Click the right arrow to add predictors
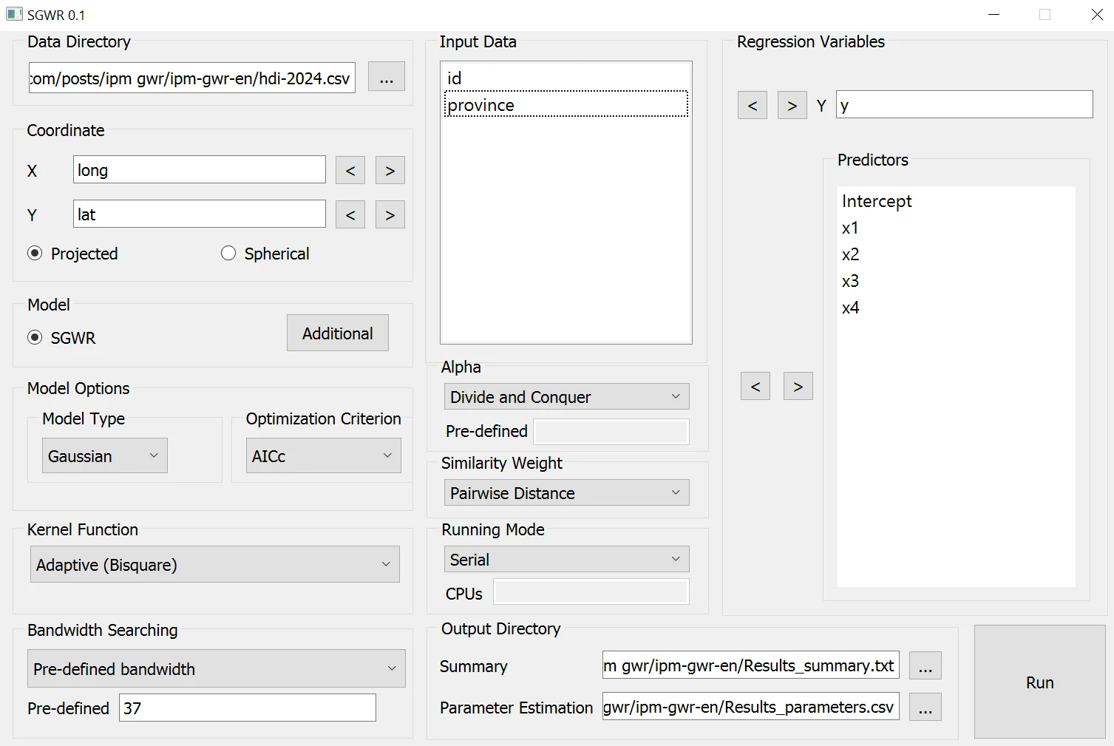1114x746 pixels. click(x=798, y=387)
